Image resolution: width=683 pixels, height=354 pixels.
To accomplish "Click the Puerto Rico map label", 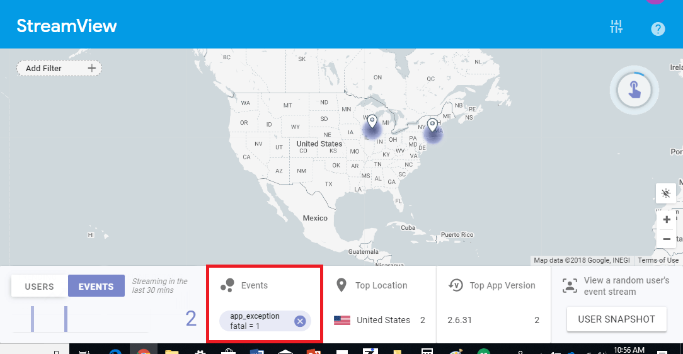I will coord(457,235).
